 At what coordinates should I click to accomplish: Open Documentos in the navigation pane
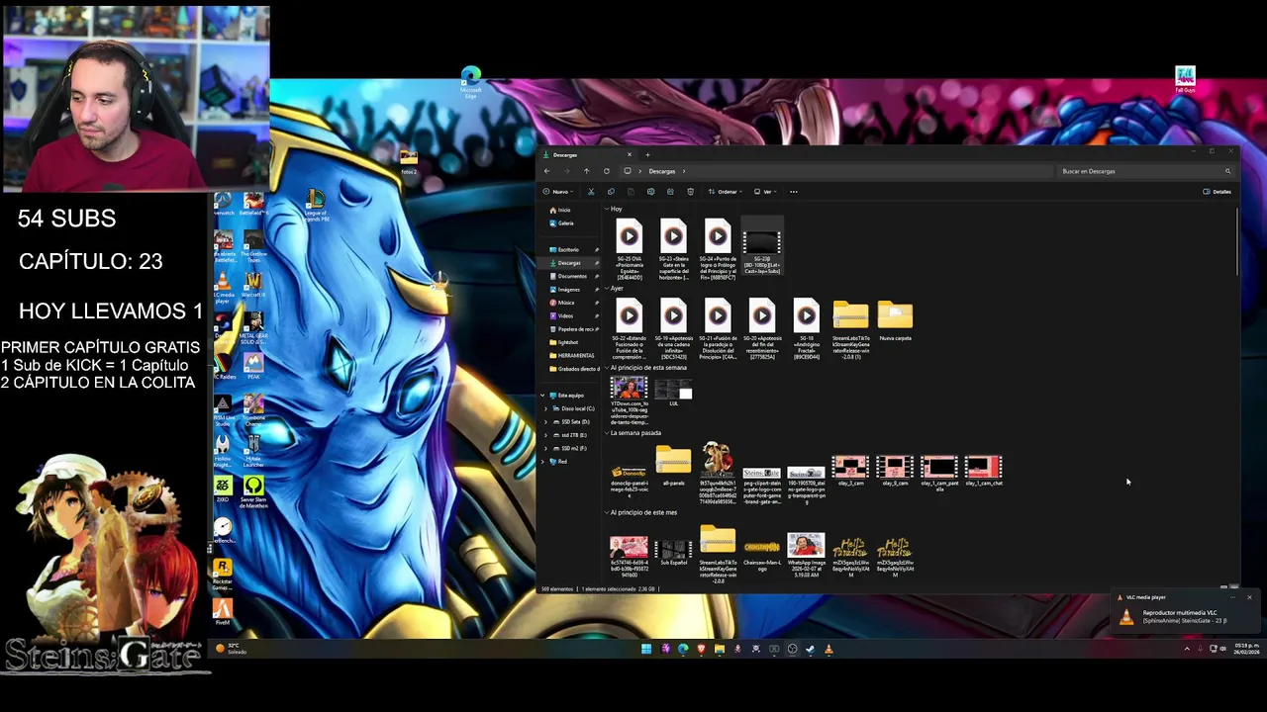pos(571,276)
